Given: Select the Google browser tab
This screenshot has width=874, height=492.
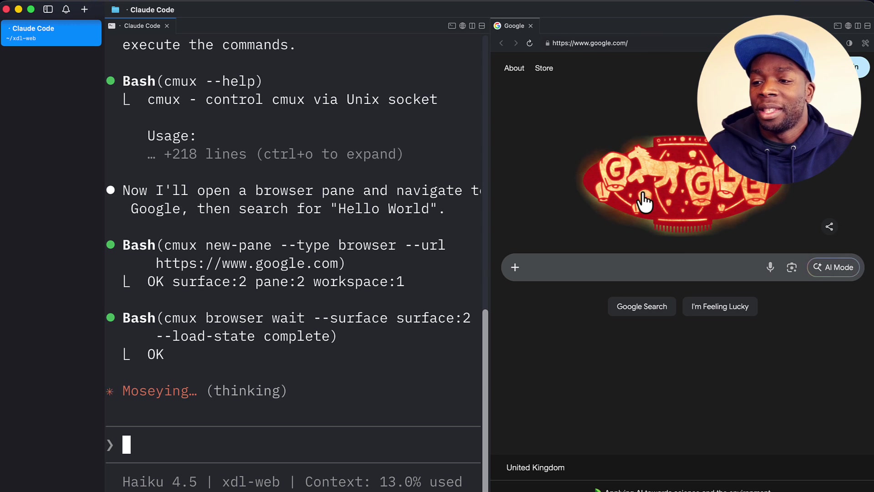Looking at the screenshot, I should [x=514, y=26].
